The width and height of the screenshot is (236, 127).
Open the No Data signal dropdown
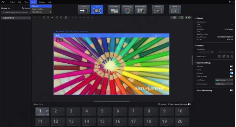click(x=224, y=84)
